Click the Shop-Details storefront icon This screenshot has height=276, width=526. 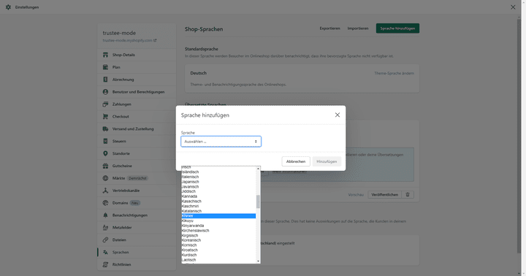coord(105,55)
